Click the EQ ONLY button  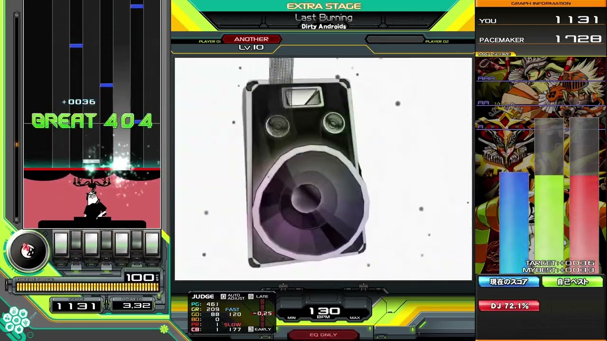point(323,335)
